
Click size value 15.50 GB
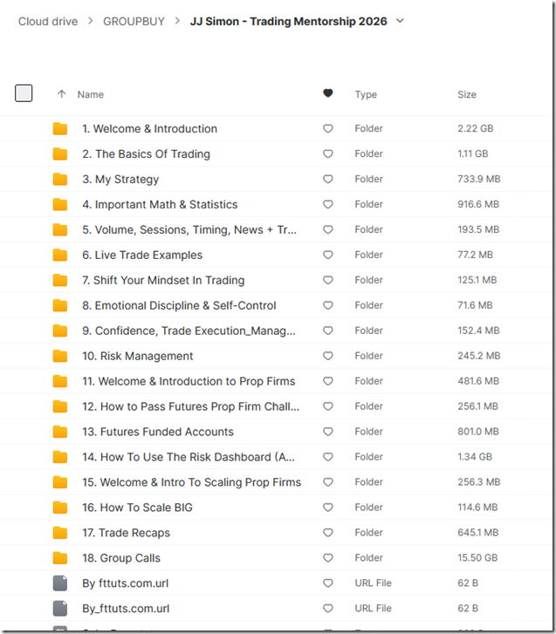pos(477,557)
